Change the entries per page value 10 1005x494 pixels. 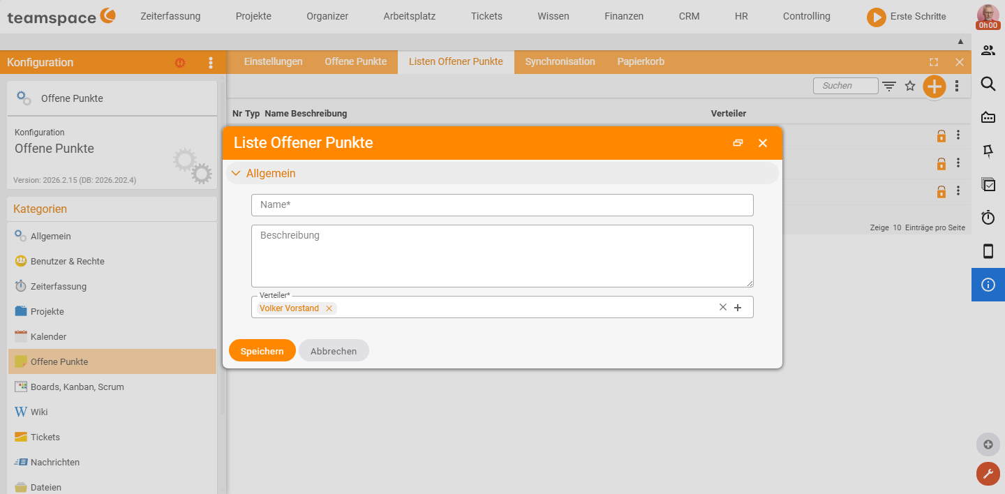click(x=897, y=228)
